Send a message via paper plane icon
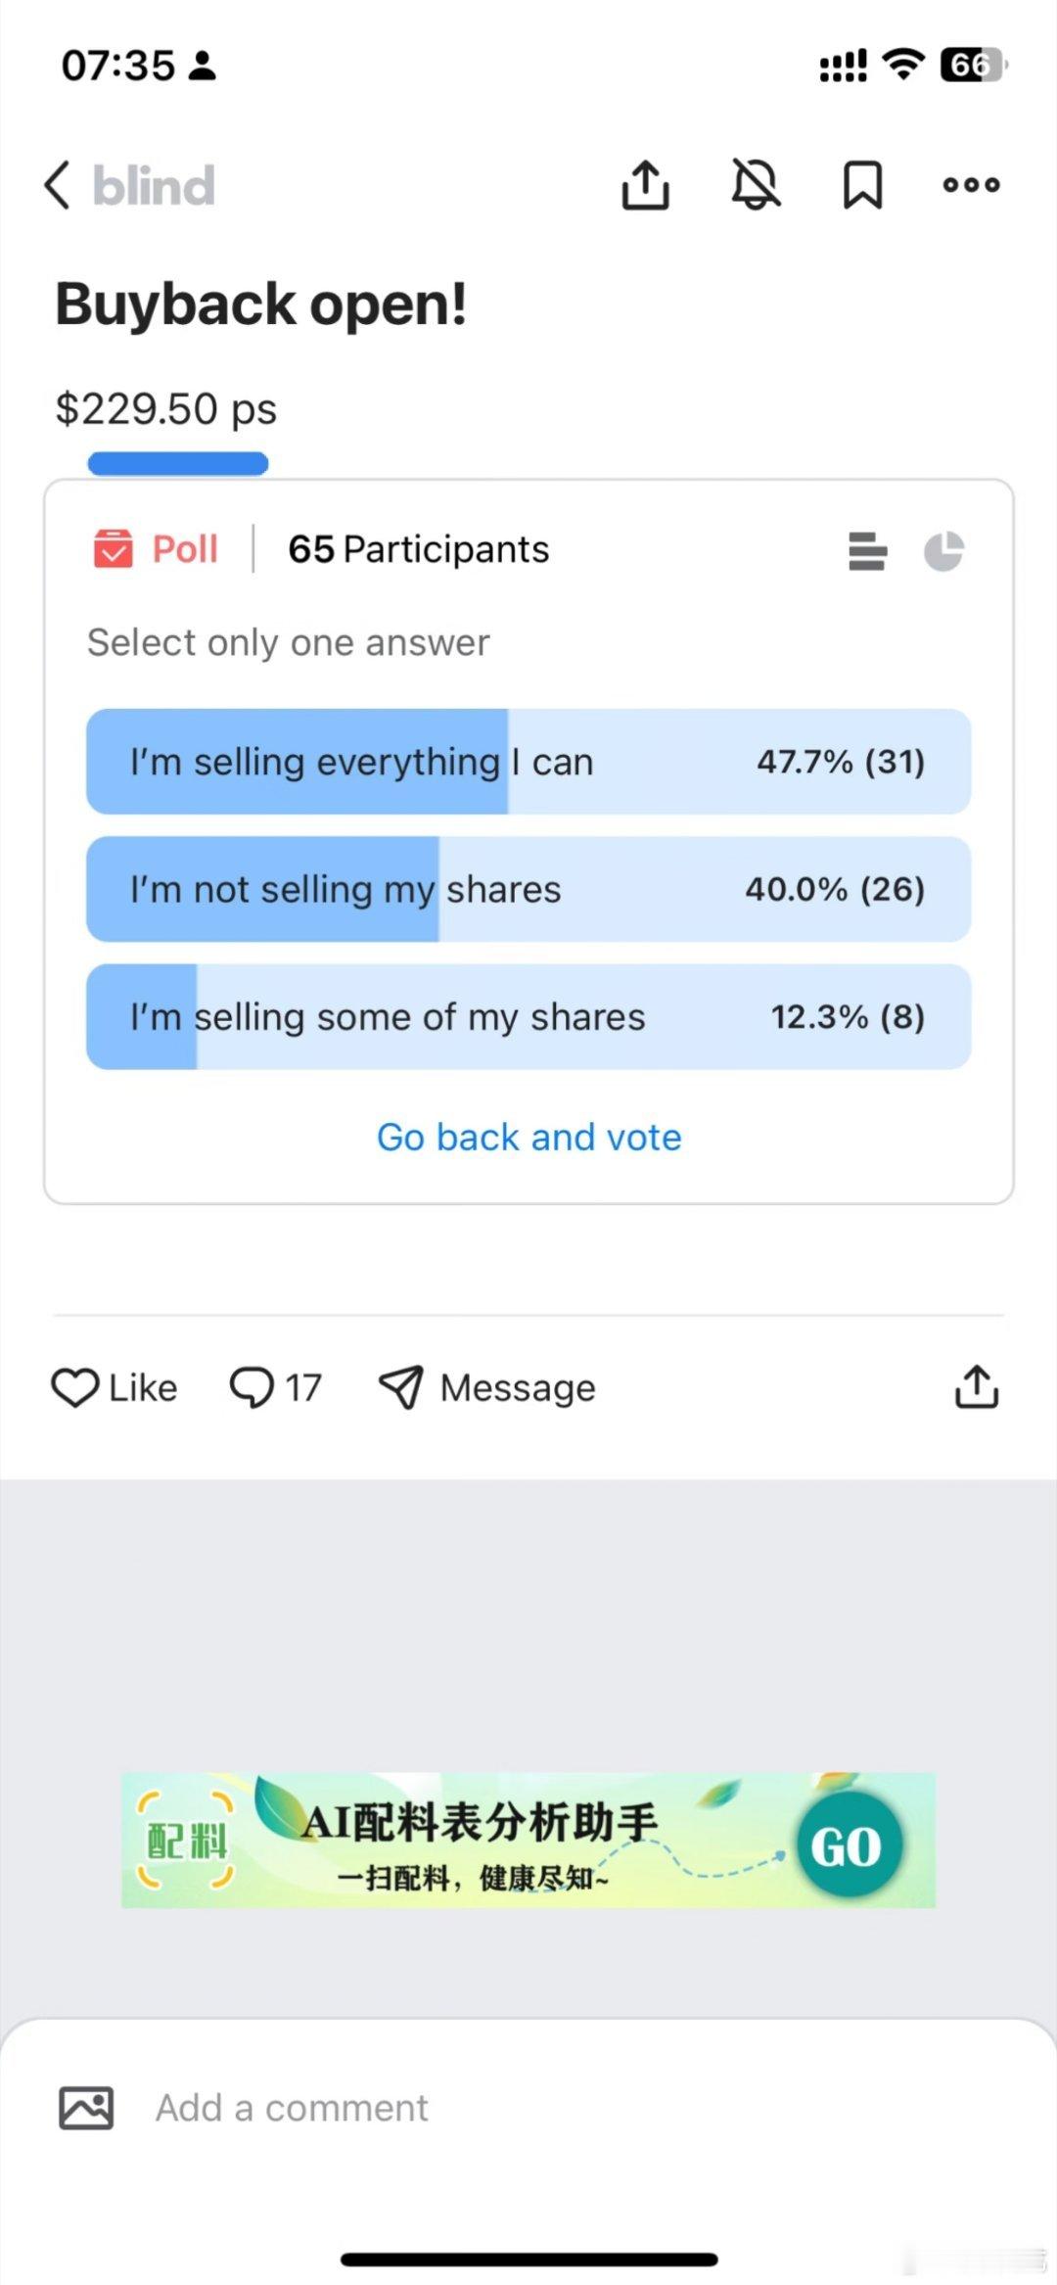This screenshot has height=2285, width=1057. [x=401, y=1387]
